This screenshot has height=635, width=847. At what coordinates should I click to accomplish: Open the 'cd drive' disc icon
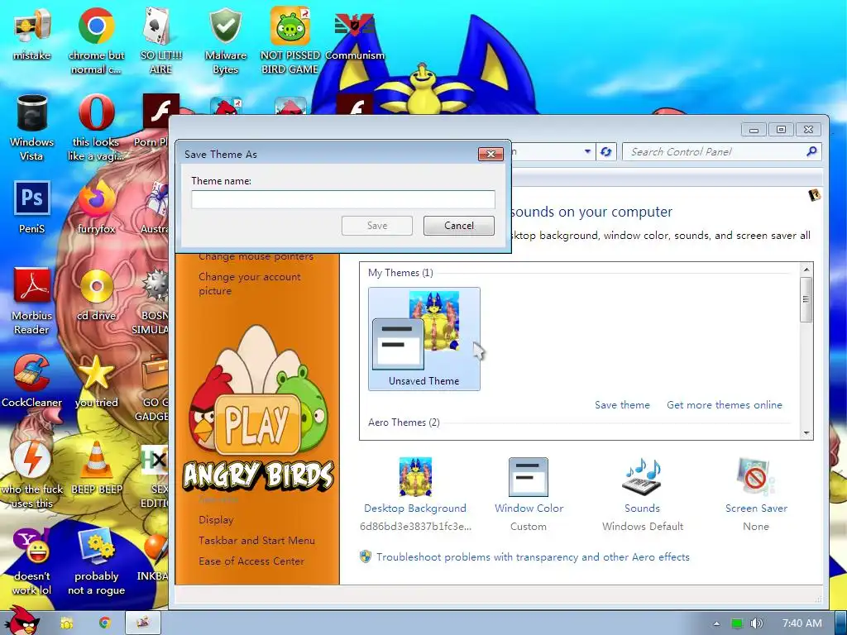(x=96, y=294)
